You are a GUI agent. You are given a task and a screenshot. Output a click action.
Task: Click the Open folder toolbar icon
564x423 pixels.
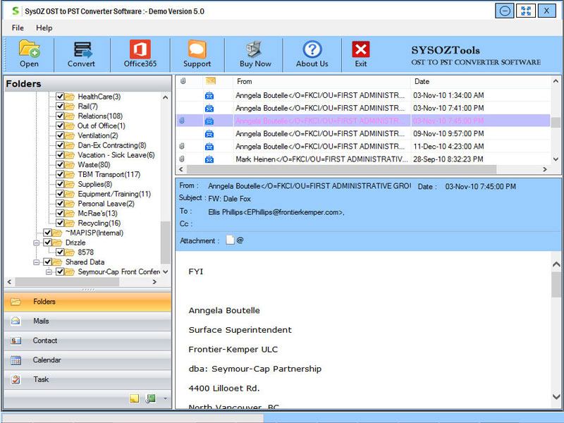click(x=29, y=49)
